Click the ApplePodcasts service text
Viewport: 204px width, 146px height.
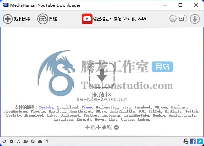click(183, 115)
